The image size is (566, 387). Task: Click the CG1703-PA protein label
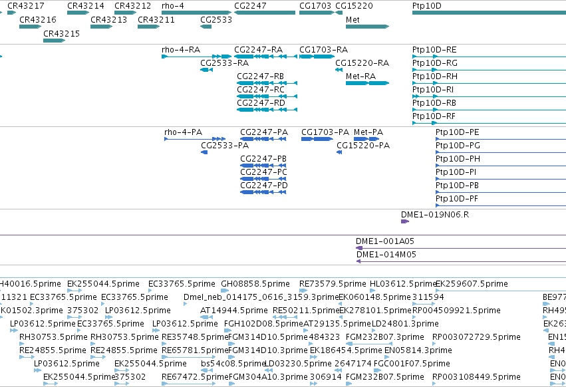tap(325, 132)
